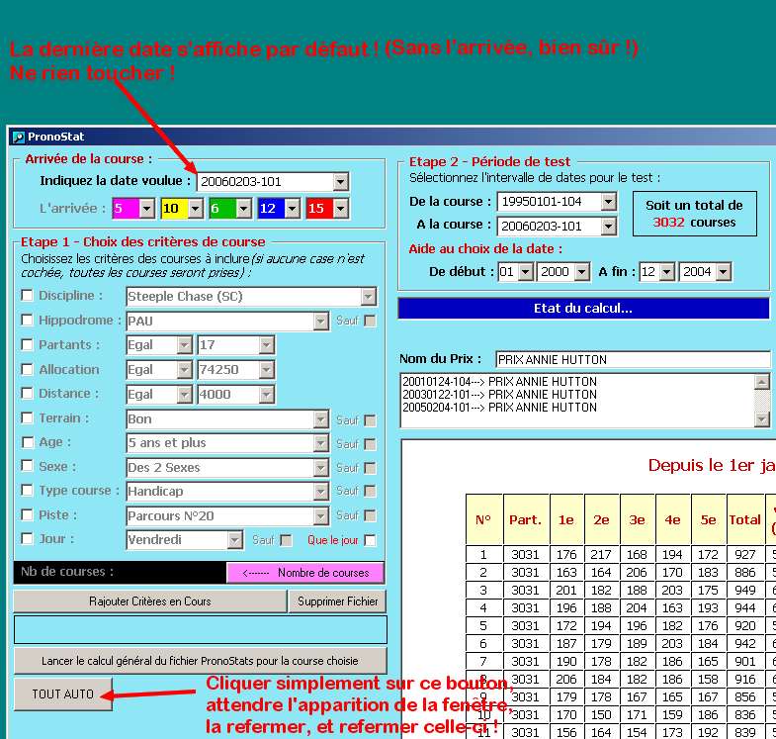Select list entry '20030122-101--> PRIX ANNIE HUTTON'
Viewport: 776px width, 739px height.
[x=500, y=395]
